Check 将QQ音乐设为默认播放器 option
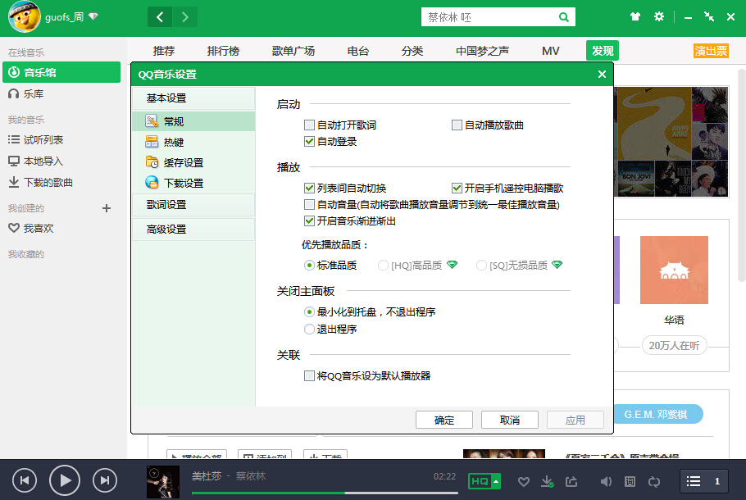The width and height of the screenshot is (746, 500). [x=309, y=376]
